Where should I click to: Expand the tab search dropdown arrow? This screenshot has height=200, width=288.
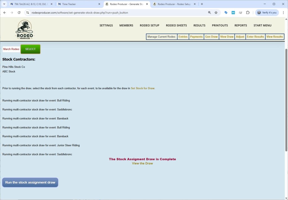(x=4, y=4)
